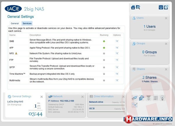Click the iSCSI capacity bar
Viewport: 175px width, 126px height.
tap(107, 111)
